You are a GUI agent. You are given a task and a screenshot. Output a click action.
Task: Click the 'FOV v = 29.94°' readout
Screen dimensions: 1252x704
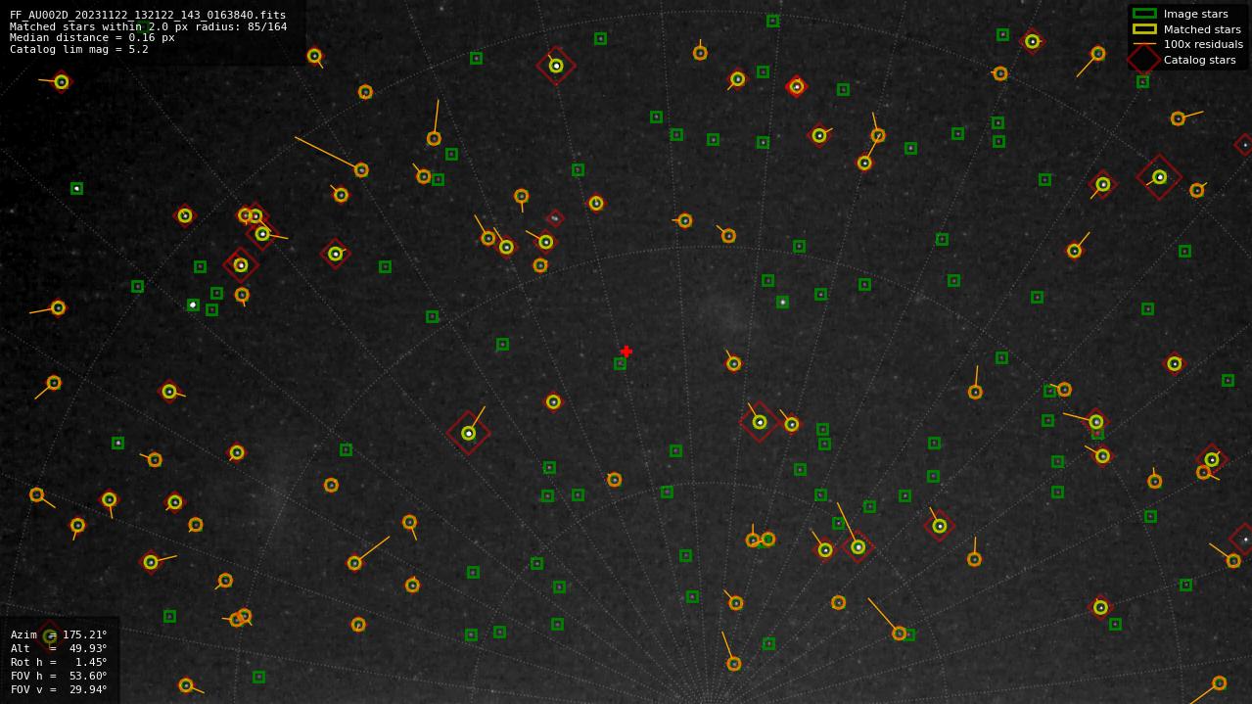pyautogui.click(x=59, y=689)
